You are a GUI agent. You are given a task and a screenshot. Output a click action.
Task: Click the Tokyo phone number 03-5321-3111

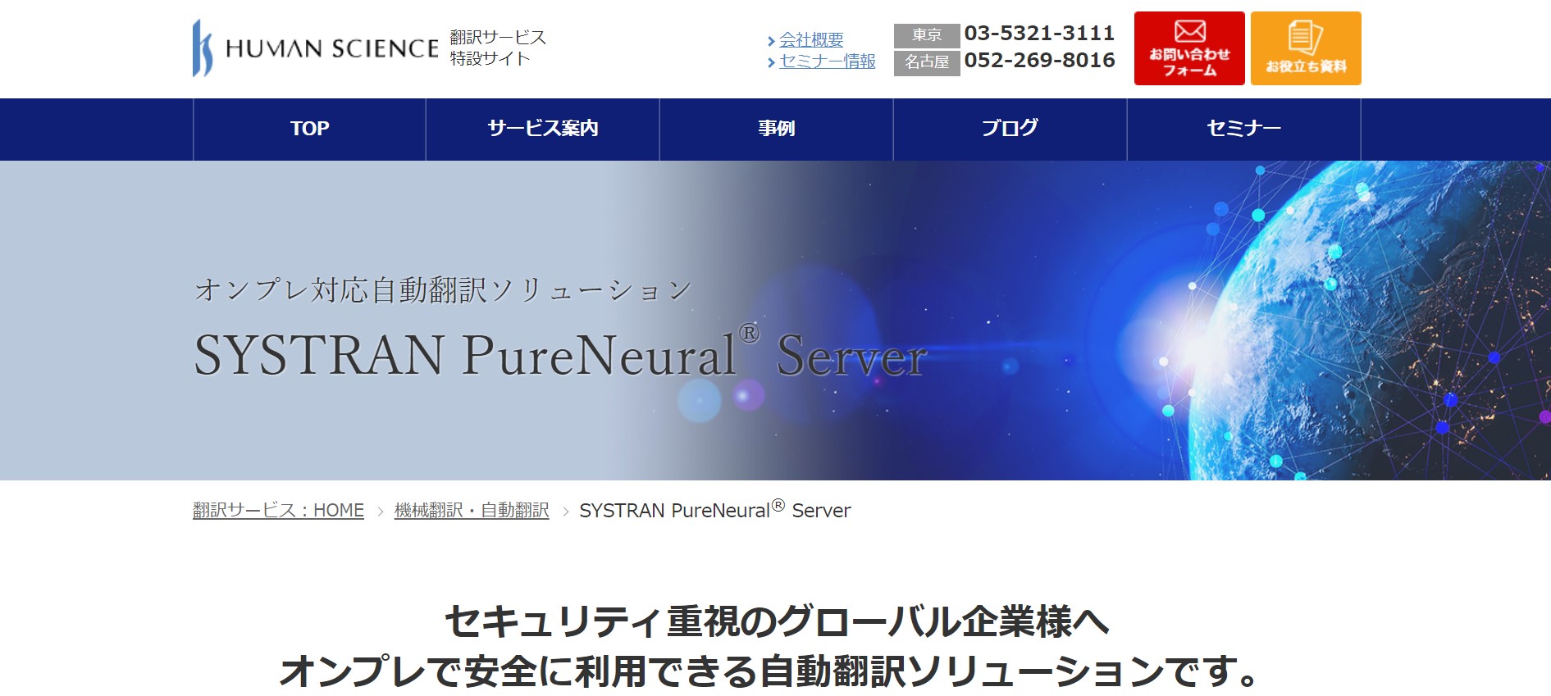[1039, 34]
